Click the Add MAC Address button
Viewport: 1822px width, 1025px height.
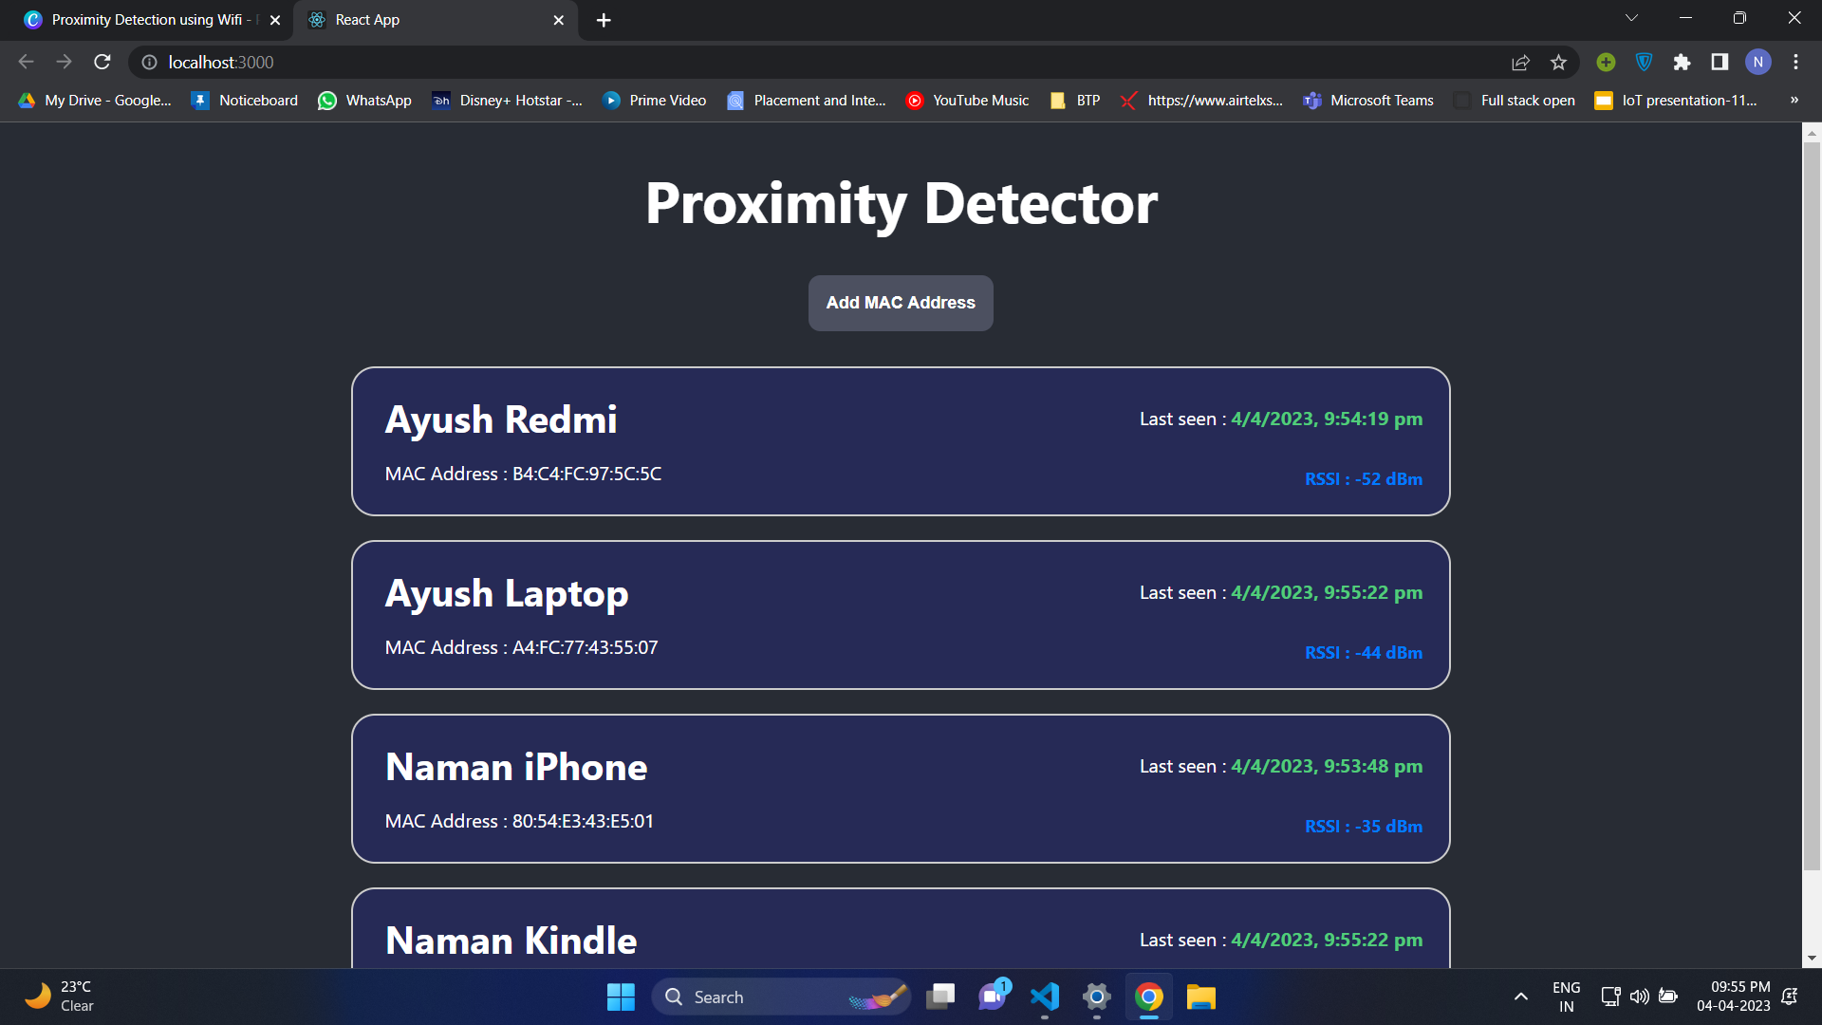click(x=900, y=302)
